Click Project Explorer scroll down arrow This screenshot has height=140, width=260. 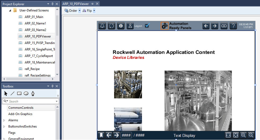[57, 75]
